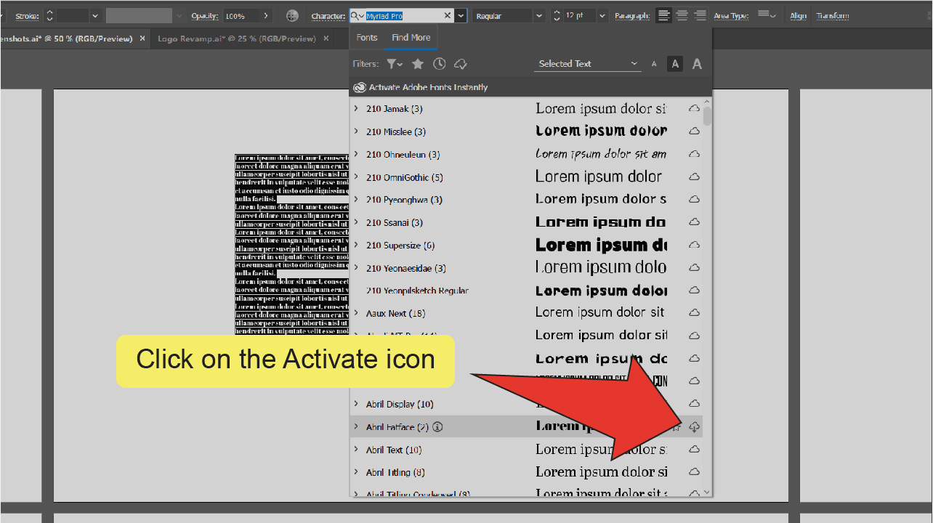Viewport: 933px width, 523px height.
Task: Open the Abril Fatface info icon
Action: click(x=438, y=427)
